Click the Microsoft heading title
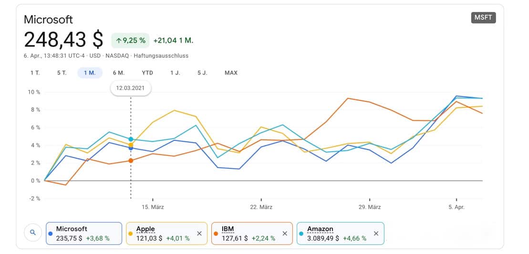 pos(48,20)
